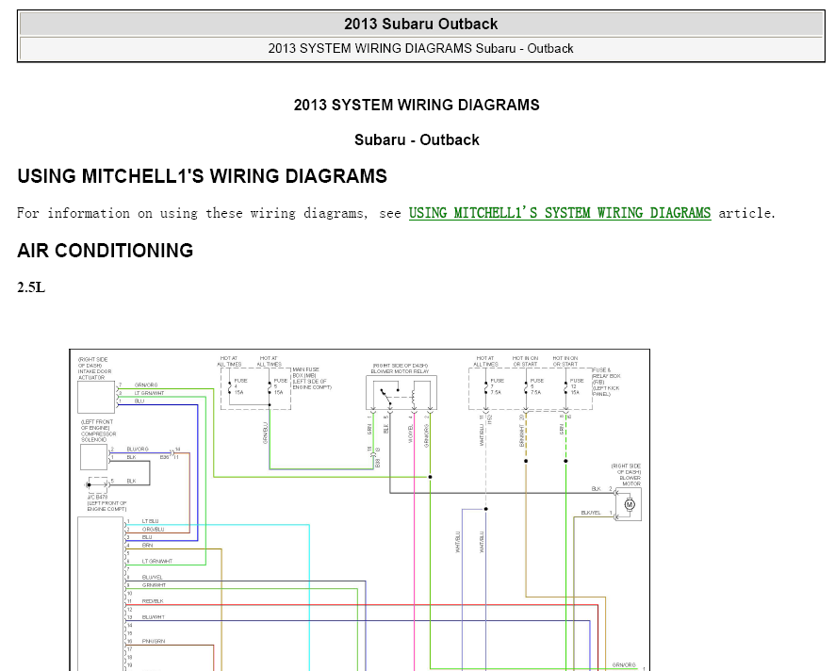Click the 'AIR CONDITIONING' section heading
Screen dimensions: 835x671
[x=106, y=251]
